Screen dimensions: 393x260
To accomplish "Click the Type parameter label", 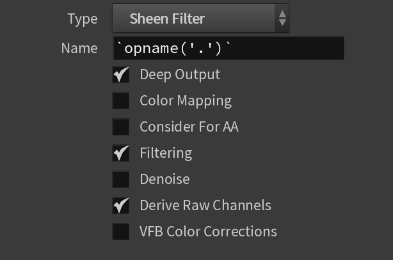I will pyautogui.click(x=83, y=19).
